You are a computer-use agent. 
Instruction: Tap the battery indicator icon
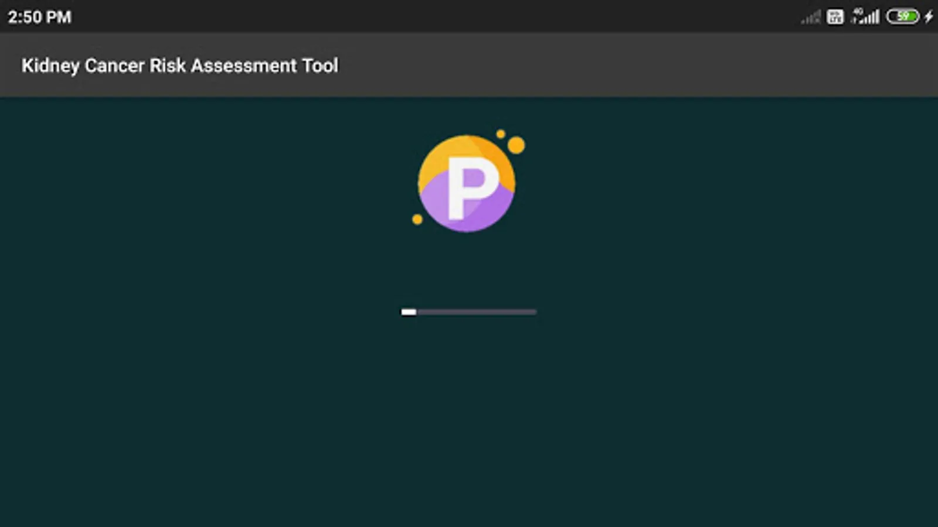(x=903, y=16)
